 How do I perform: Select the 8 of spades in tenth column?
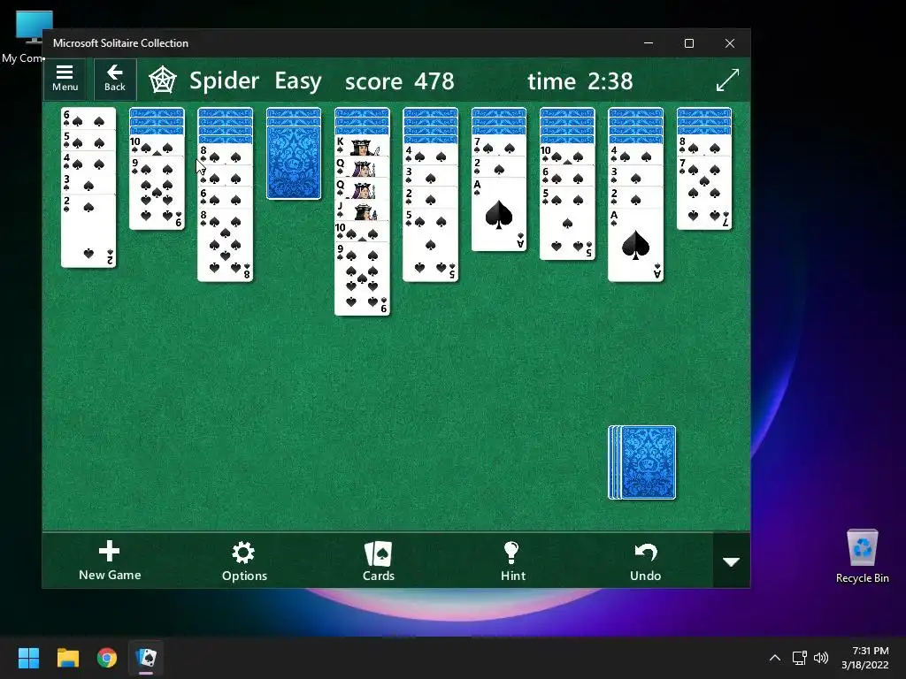pos(703,146)
